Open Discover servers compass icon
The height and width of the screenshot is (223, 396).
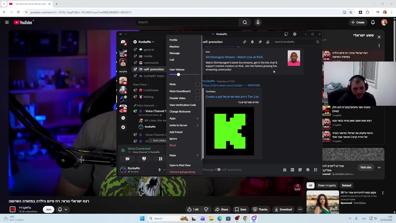pos(123,127)
